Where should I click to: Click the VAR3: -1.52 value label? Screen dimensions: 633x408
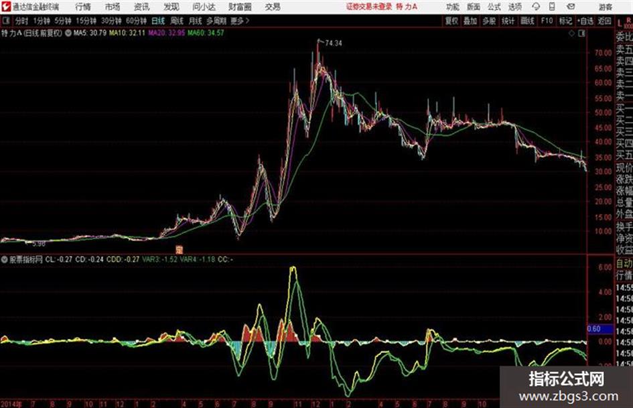point(159,259)
